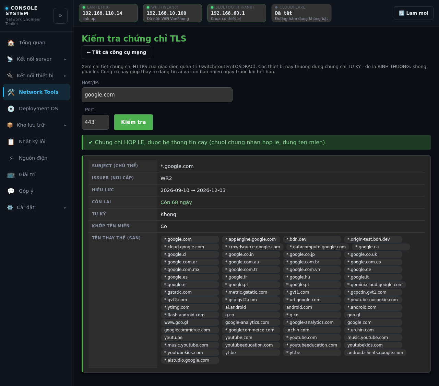
Task: Click the gear icon for Cài đặt
Action: [10, 207]
